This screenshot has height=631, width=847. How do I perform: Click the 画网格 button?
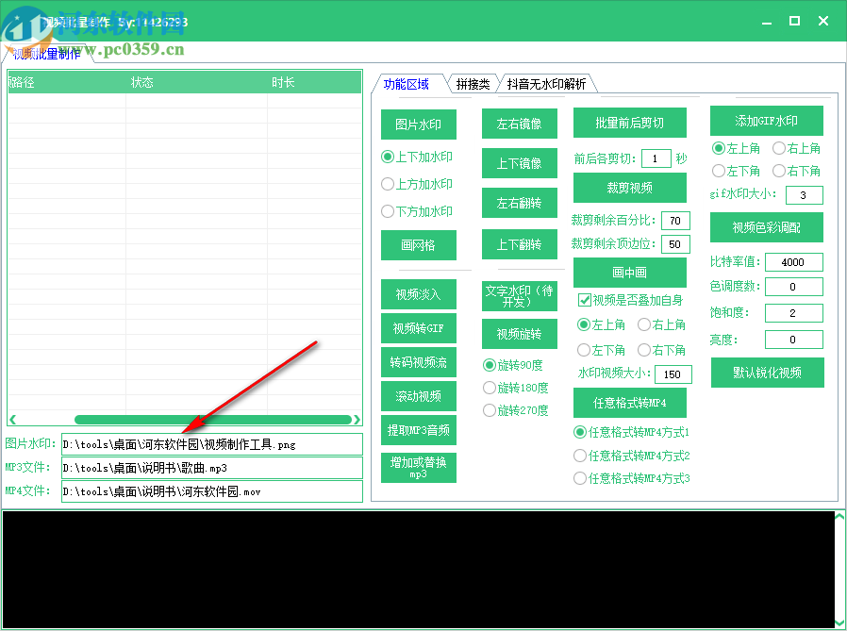pyautogui.click(x=418, y=245)
